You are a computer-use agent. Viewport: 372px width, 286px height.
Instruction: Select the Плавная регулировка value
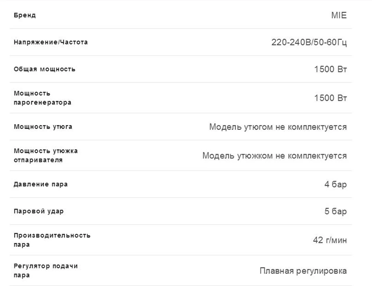303,271
